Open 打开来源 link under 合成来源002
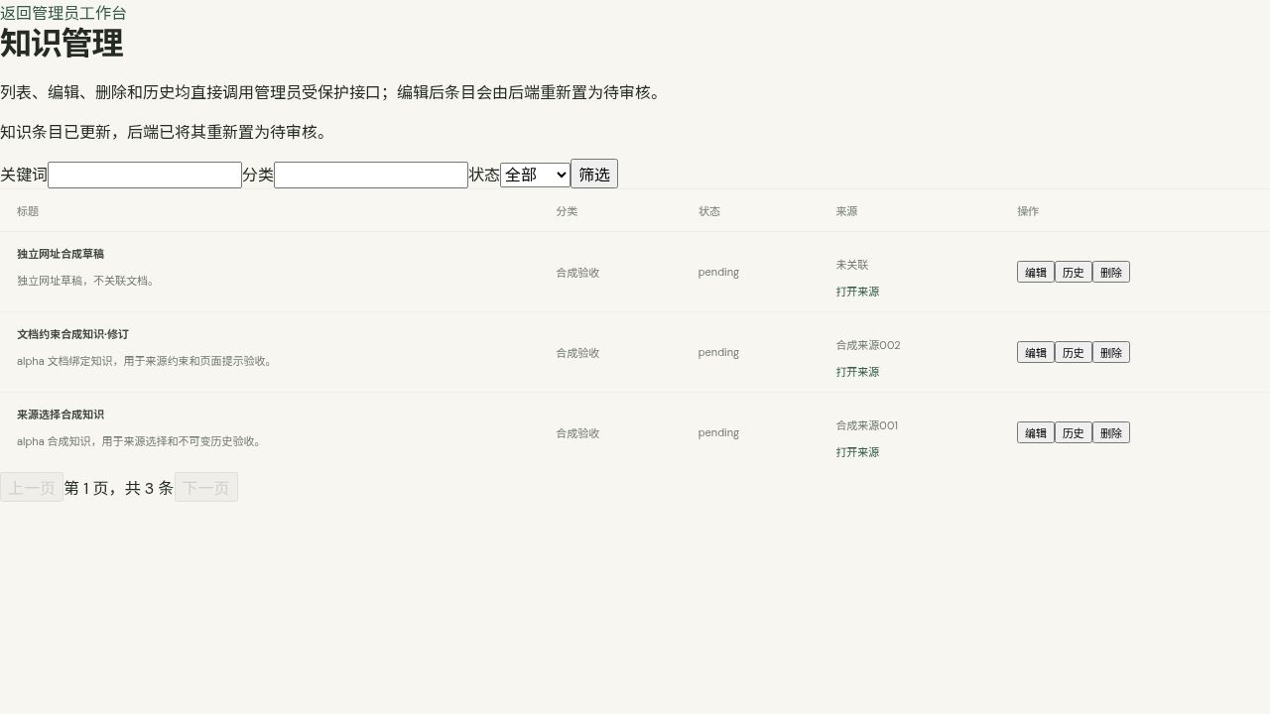The height and width of the screenshot is (714, 1270). (x=857, y=372)
